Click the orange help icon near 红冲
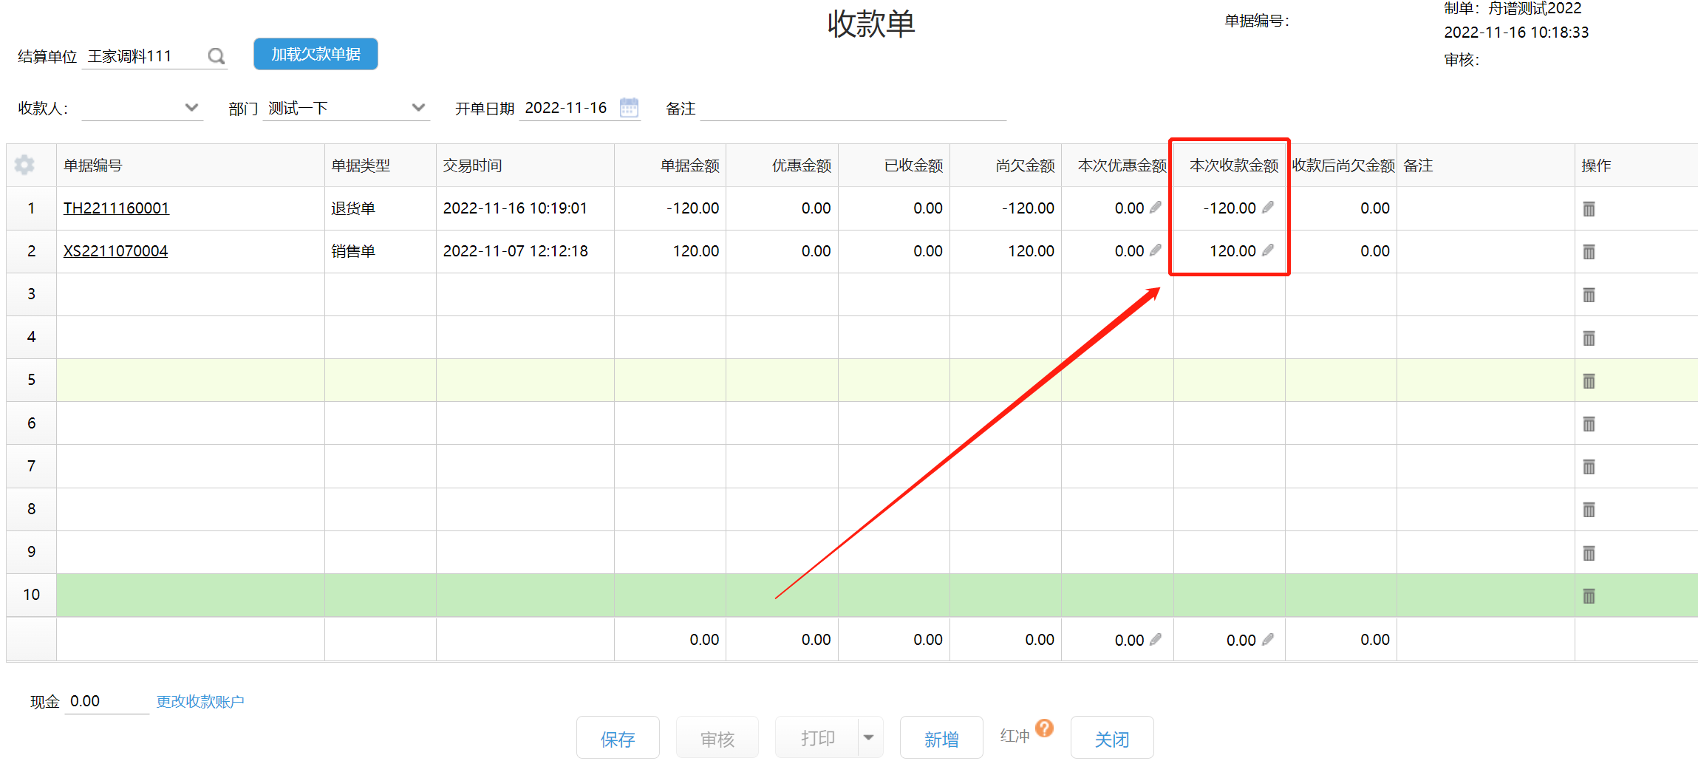Viewport: 1698px width, 775px height. 1044,728
